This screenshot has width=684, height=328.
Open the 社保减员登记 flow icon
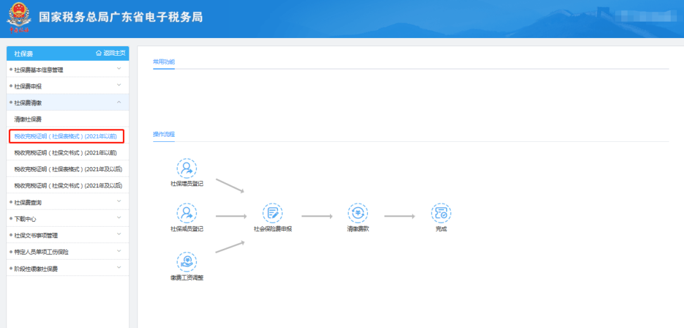tap(187, 213)
